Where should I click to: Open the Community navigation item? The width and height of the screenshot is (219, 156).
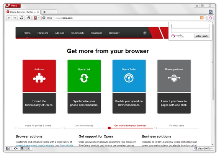point(77,33)
